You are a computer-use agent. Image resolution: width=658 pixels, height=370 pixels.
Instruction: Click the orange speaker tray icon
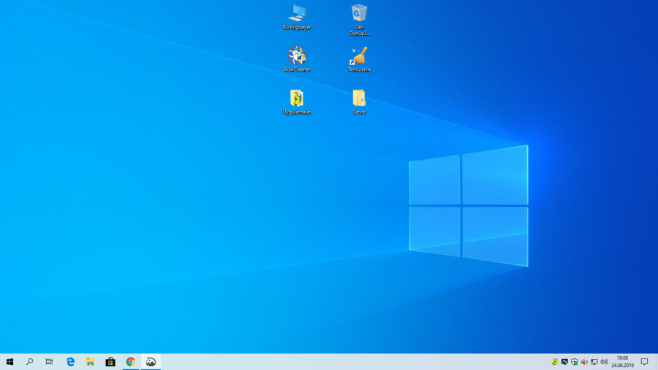pyautogui.click(x=585, y=362)
